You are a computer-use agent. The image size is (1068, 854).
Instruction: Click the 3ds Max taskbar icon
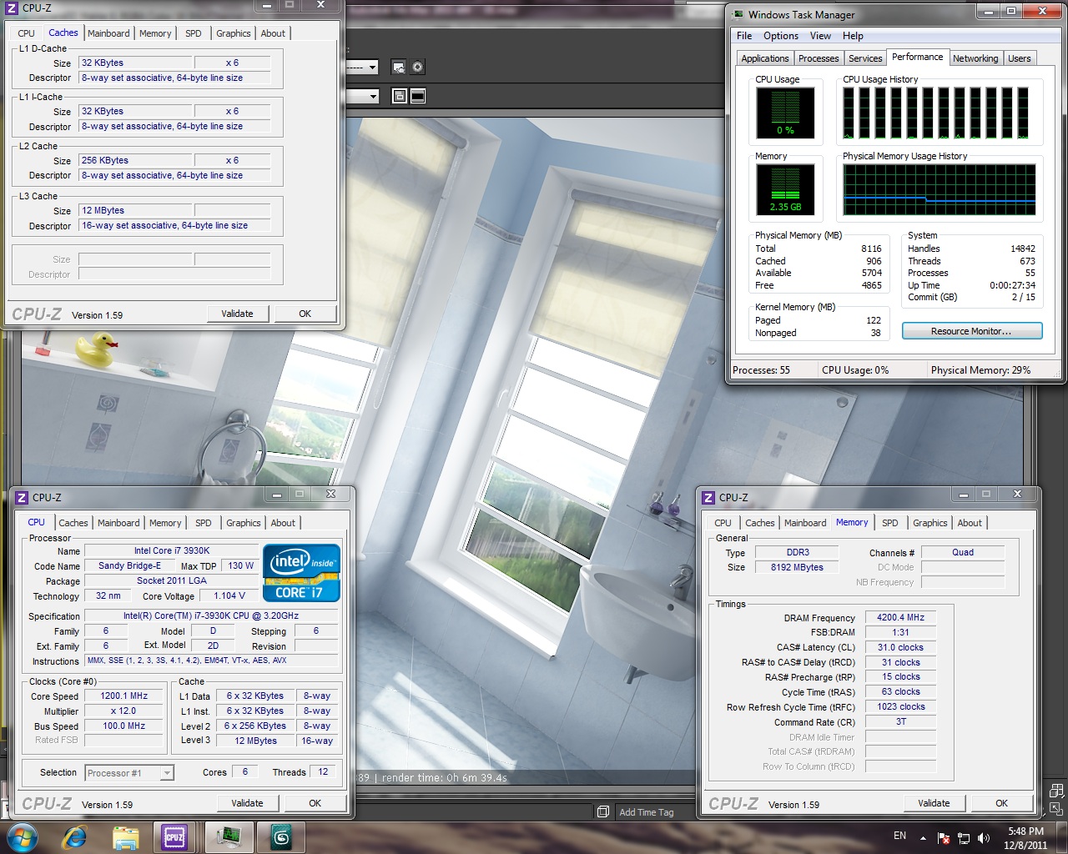coord(281,836)
